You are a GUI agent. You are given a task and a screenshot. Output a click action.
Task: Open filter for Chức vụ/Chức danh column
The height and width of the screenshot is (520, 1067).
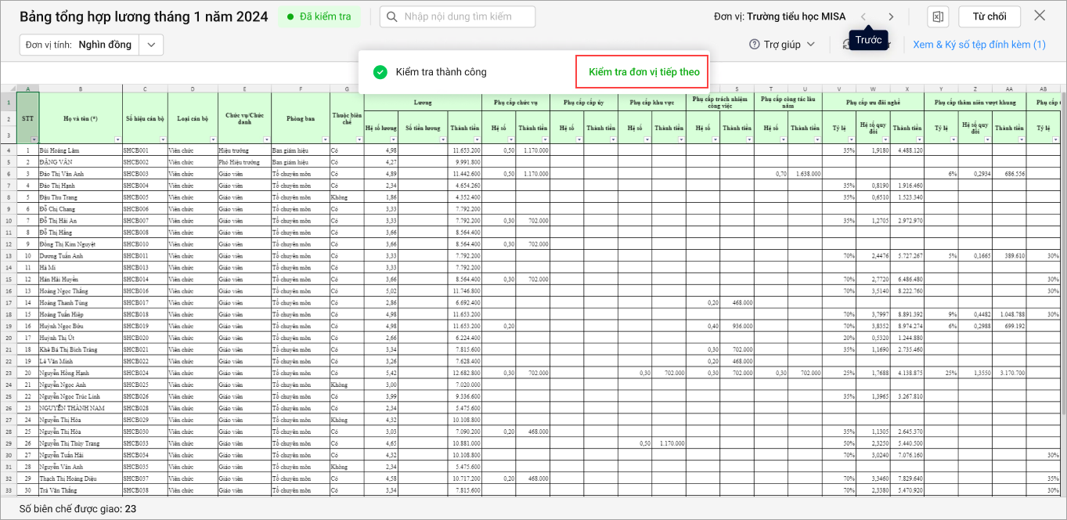click(265, 139)
